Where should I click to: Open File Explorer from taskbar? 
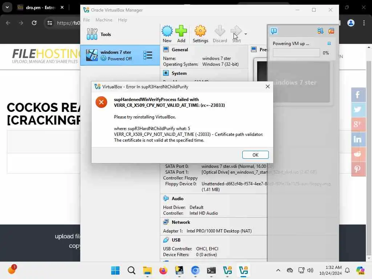click(x=147, y=270)
